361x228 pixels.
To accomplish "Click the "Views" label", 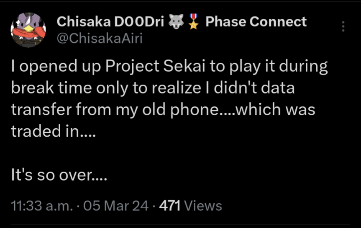I will (x=203, y=206).
